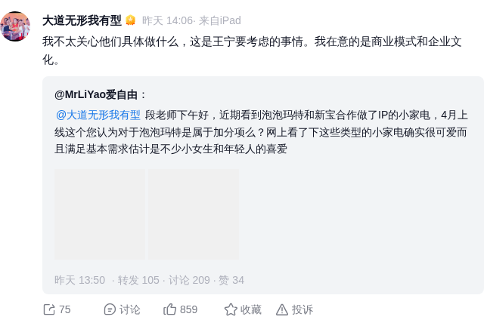
Task: Bookmark post with the 收藏 star icon
Action: (x=231, y=309)
